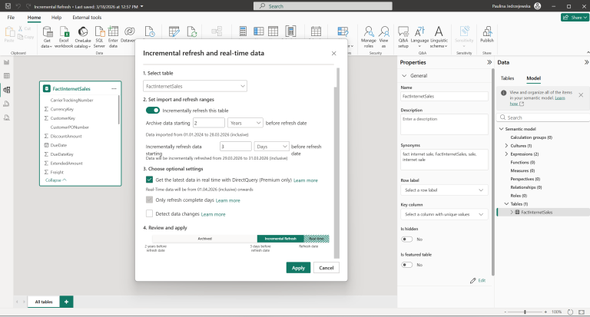Screen dimensions: 590x317
Task: Toggle off Incrementally refresh this table
Action: point(153,111)
